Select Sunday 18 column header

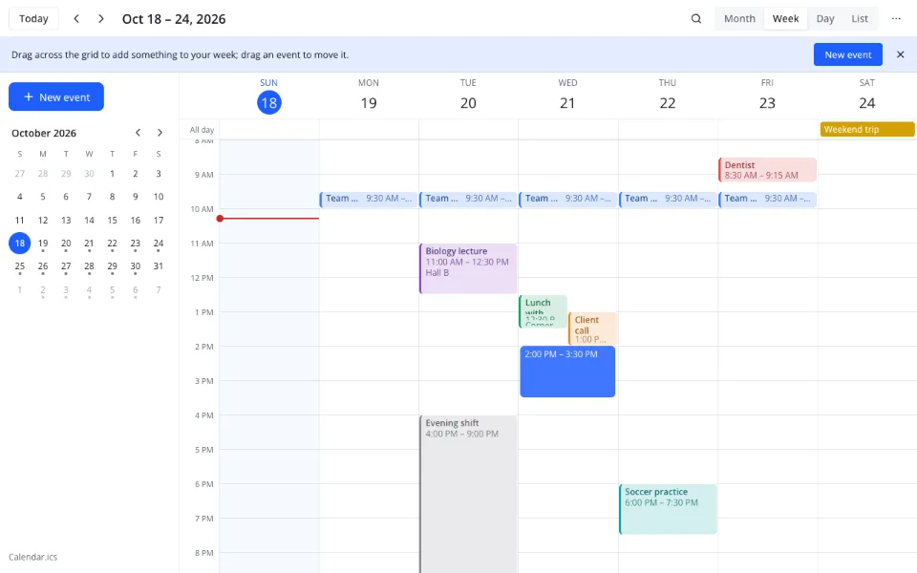269,95
